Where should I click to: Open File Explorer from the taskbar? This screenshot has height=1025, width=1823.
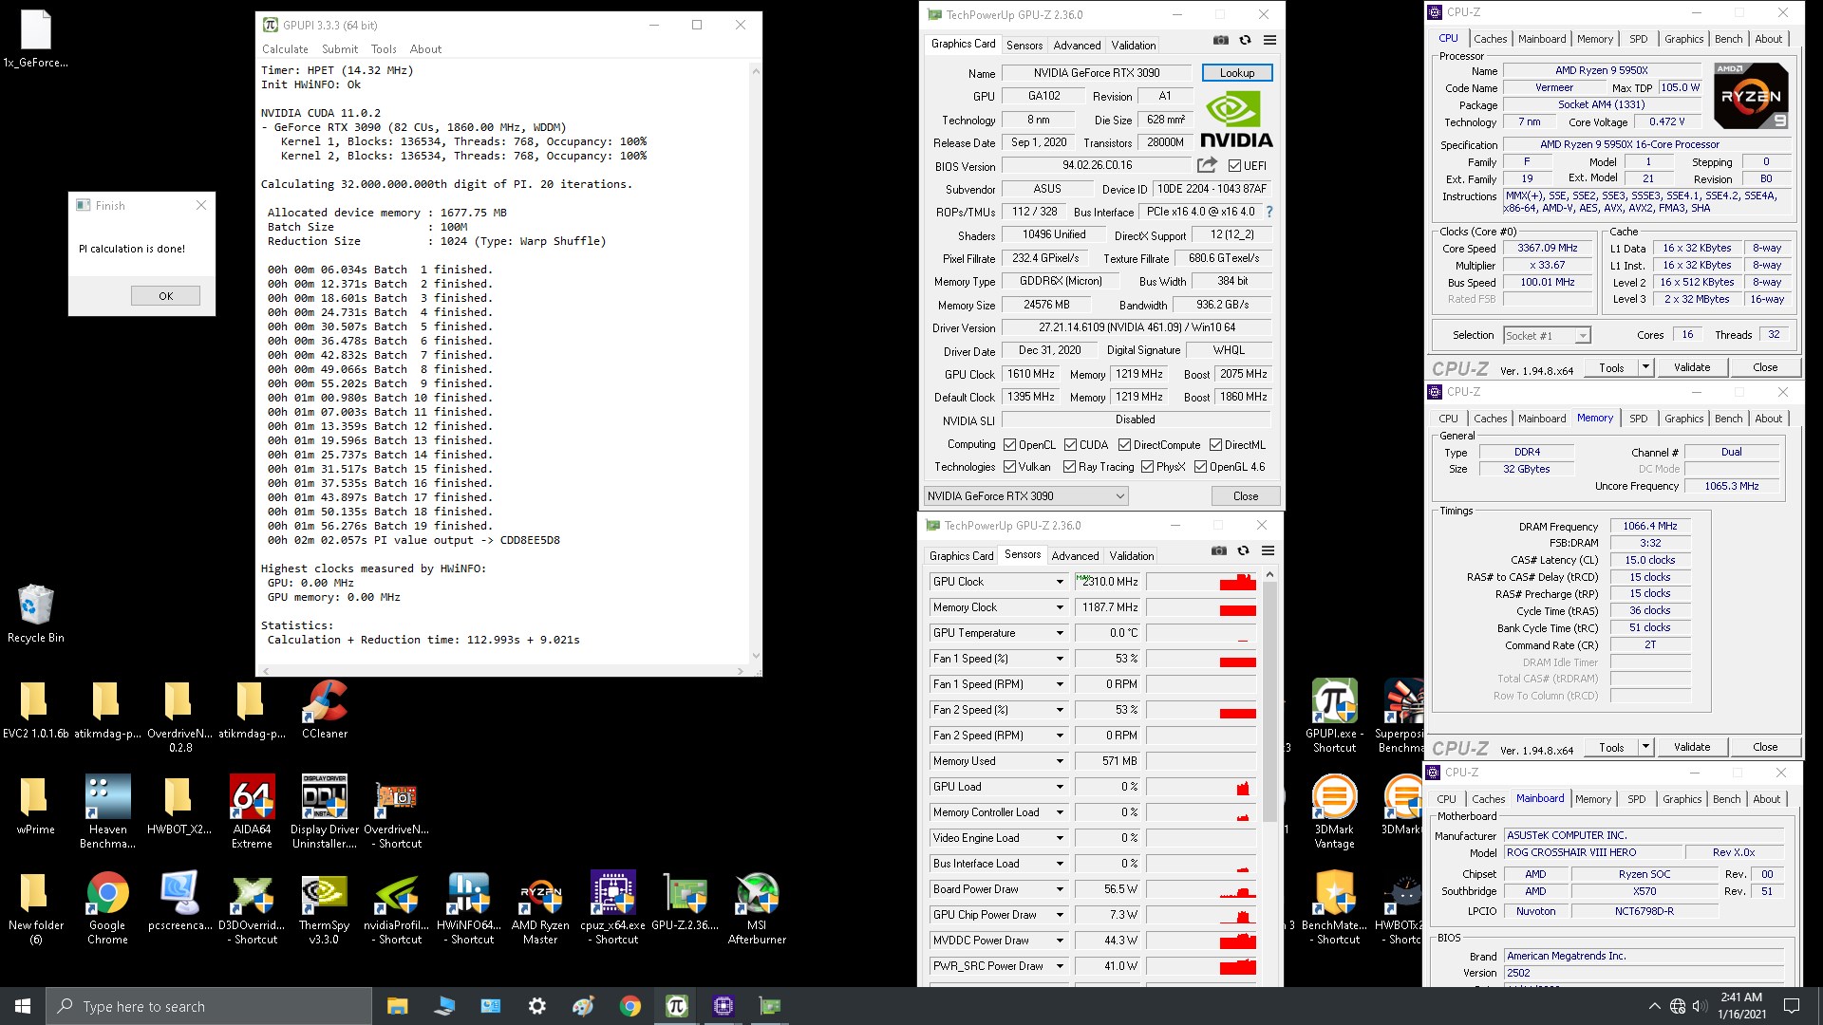coord(397,1006)
